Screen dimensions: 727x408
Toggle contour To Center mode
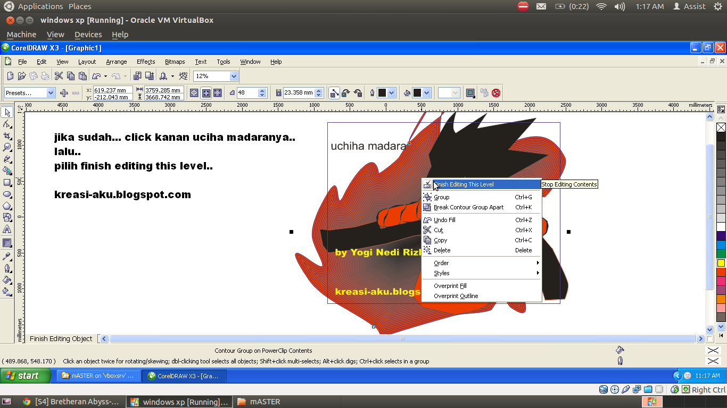194,93
